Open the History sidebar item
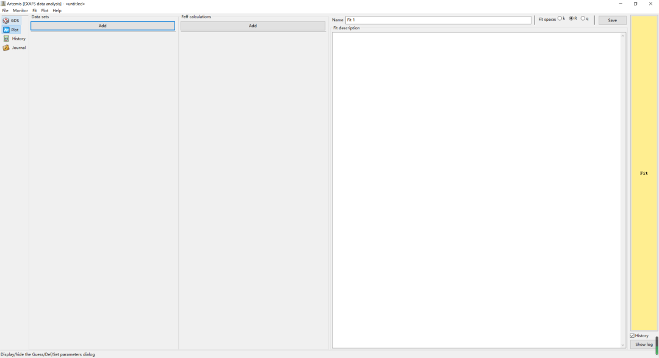The width and height of the screenshot is (659, 358). pyautogui.click(x=15, y=38)
